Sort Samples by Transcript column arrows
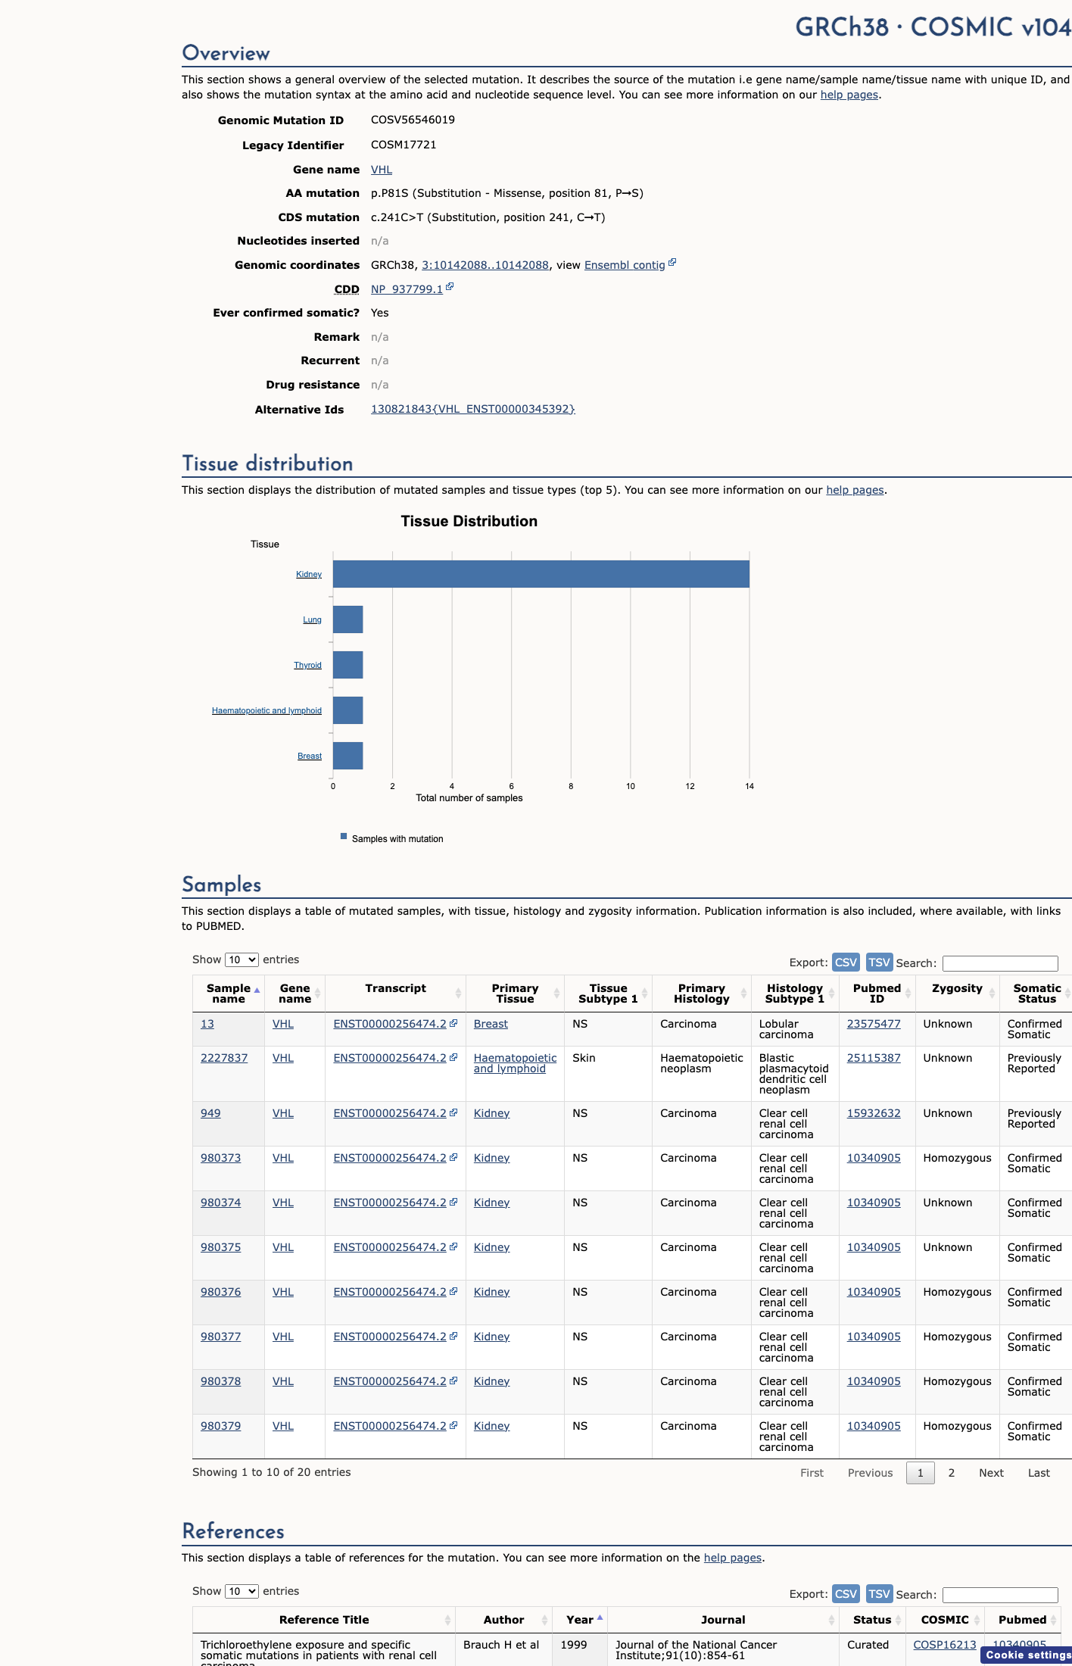This screenshot has height=1666, width=1072. pos(458,994)
